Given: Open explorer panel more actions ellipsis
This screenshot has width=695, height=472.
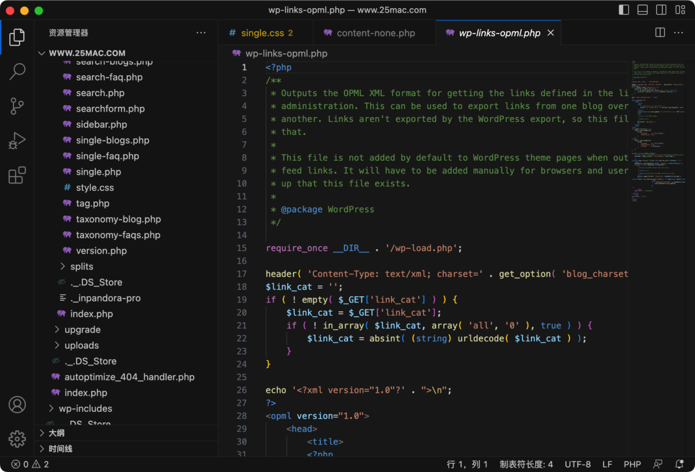Looking at the screenshot, I should [201, 33].
